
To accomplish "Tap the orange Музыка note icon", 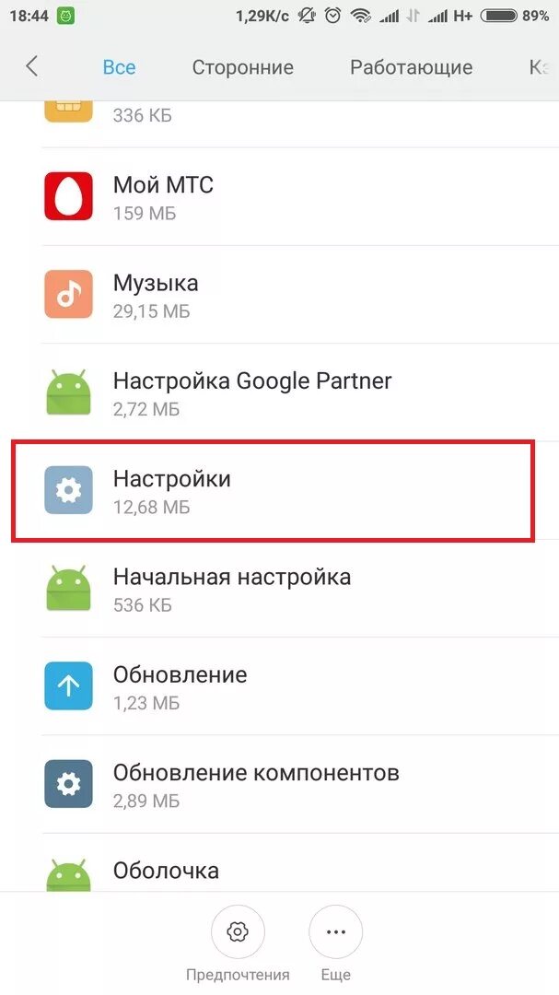I will pos(68,294).
